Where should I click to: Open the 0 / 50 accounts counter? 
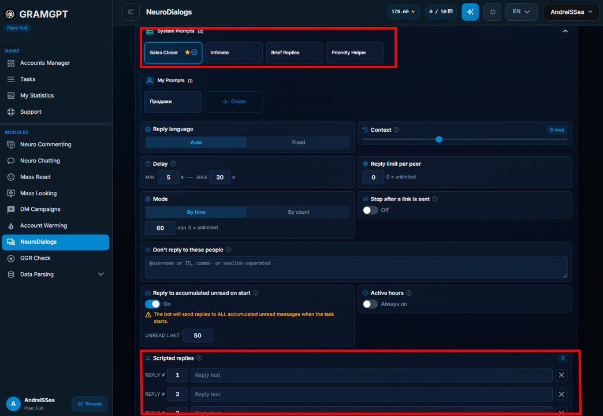[x=441, y=12]
